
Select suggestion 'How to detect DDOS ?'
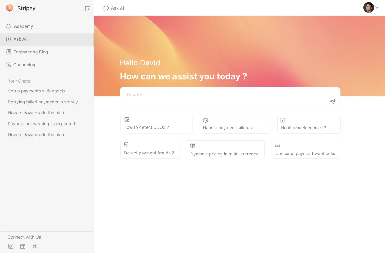coord(156,124)
